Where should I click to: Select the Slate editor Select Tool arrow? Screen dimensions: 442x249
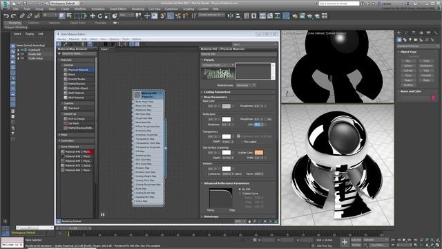59,44
